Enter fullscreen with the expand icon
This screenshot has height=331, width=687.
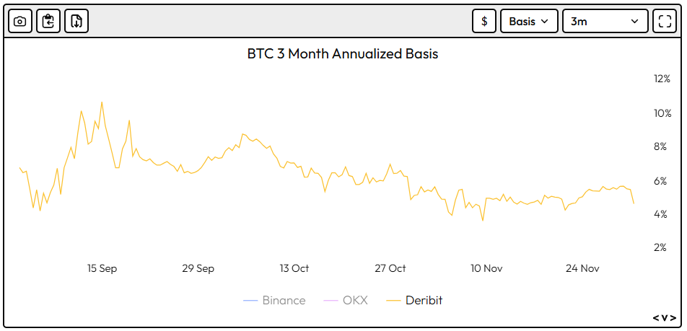coord(664,21)
